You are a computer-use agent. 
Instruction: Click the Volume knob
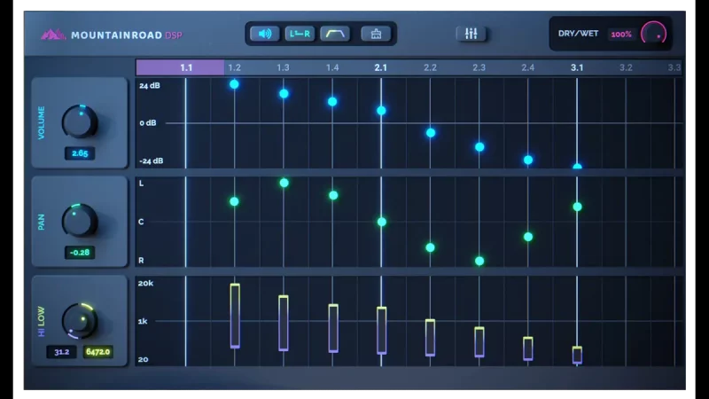tap(80, 121)
